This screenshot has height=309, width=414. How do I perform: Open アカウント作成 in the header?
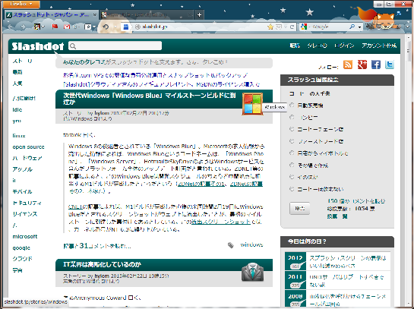click(379, 46)
